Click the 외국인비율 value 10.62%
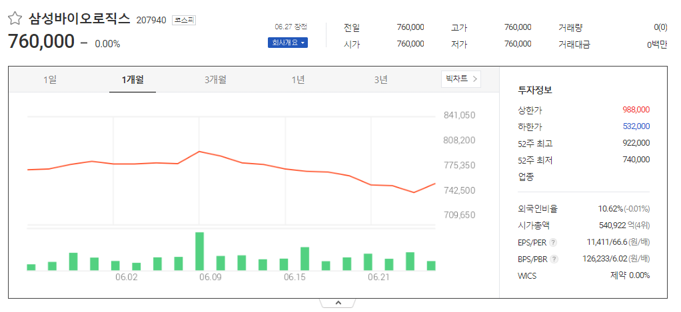Screen dimensions: 681x312 (x=610, y=209)
